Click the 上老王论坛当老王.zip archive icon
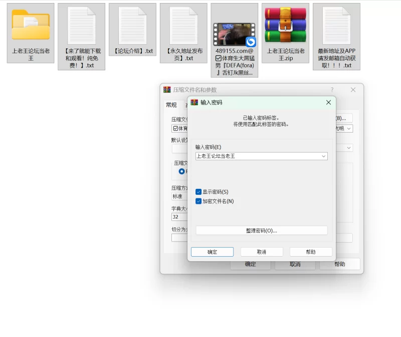 tap(285, 26)
